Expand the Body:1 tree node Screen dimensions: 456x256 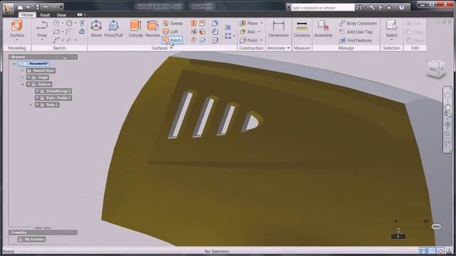tap(31, 105)
